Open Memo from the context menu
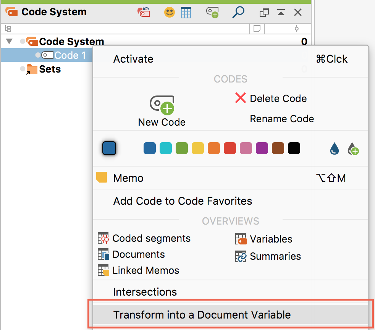The height and width of the screenshot is (330, 375). point(231,178)
